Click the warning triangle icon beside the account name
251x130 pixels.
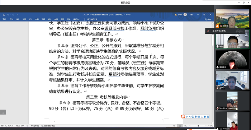[176, 15]
